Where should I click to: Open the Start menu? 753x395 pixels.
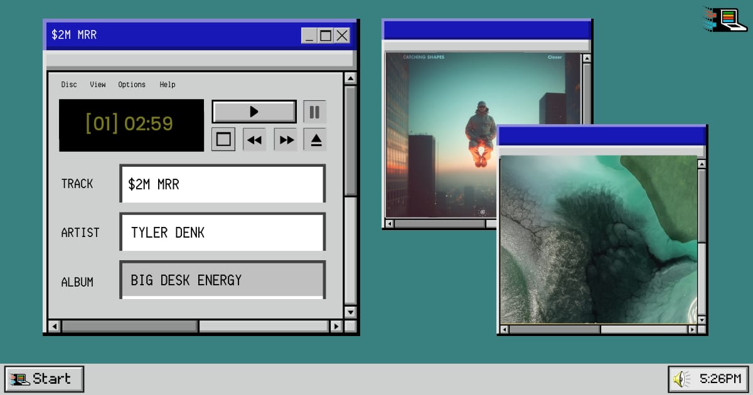point(44,379)
